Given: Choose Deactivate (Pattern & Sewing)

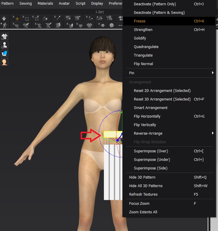Looking at the screenshot, I should pyautogui.click(x=169, y=12).
